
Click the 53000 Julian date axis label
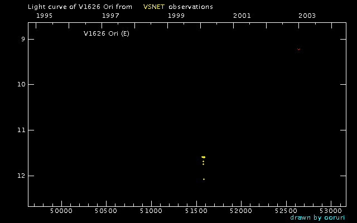pyautogui.click(x=331, y=211)
